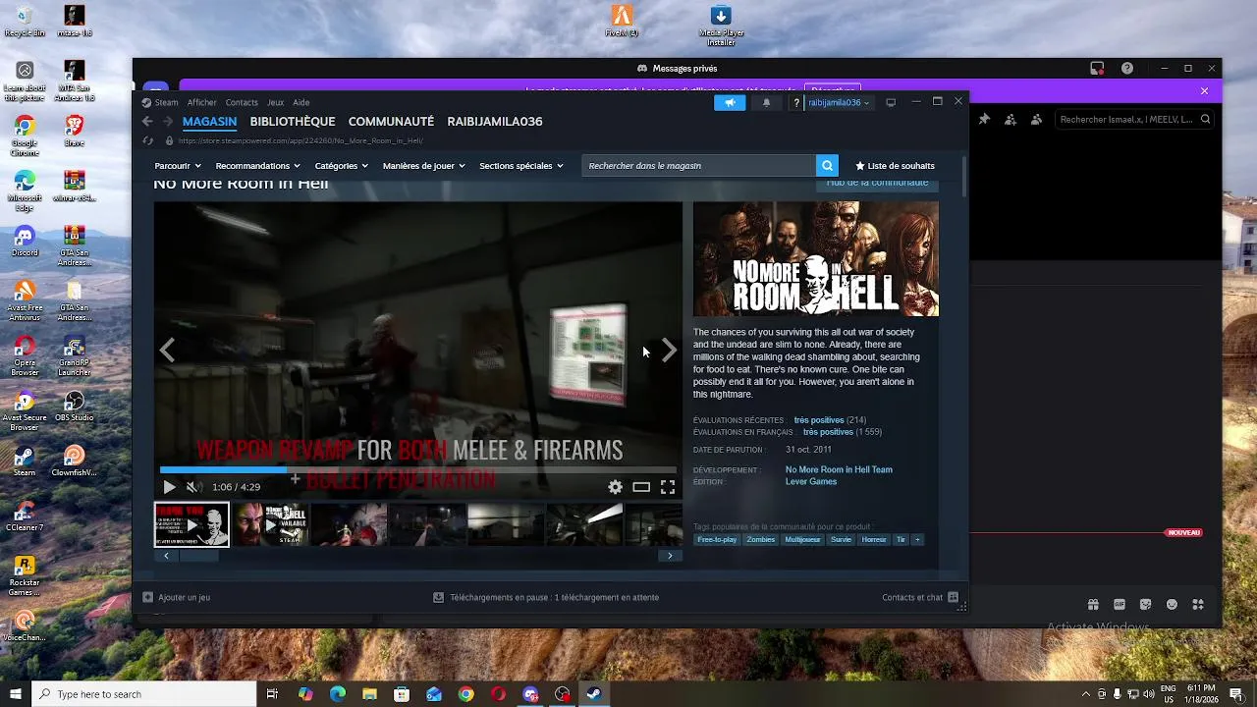Screen dimensions: 1257x707
Task: Close Discord streamer mode banner
Action: [x=1205, y=90]
